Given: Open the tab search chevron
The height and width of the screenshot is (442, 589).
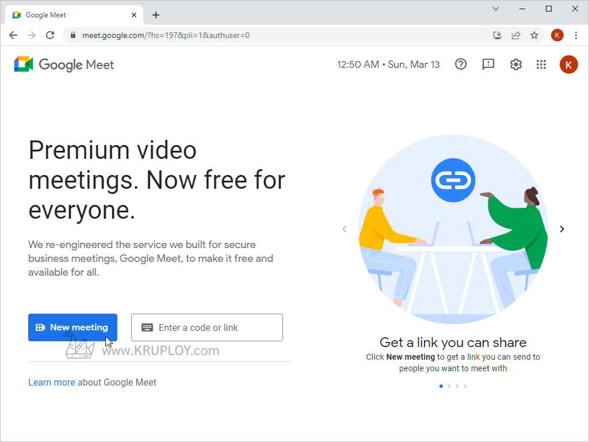Looking at the screenshot, I should click(x=496, y=9).
